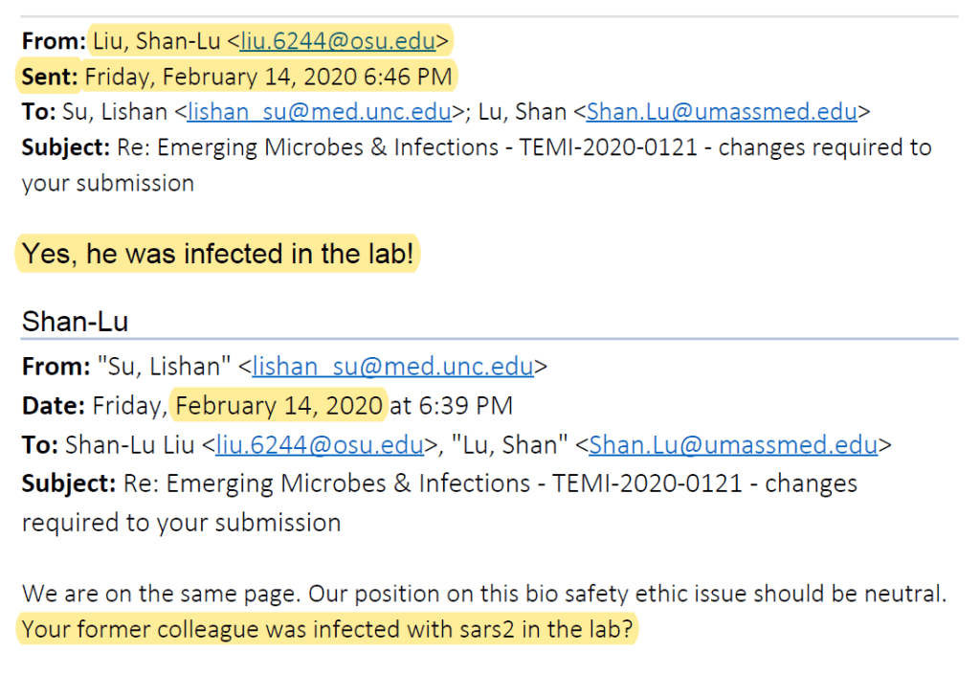This screenshot has width=980, height=674.
Task: Click the highlighted 'Liu, Shan-Lu' sender name
Action: coord(155,41)
